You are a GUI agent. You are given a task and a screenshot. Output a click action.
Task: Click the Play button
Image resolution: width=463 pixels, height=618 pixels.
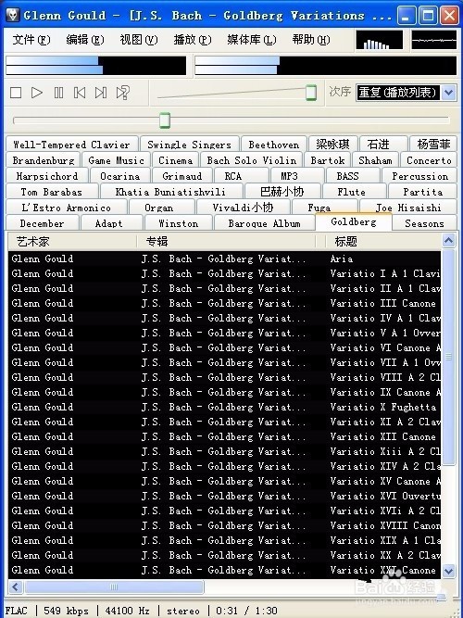point(37,93)
